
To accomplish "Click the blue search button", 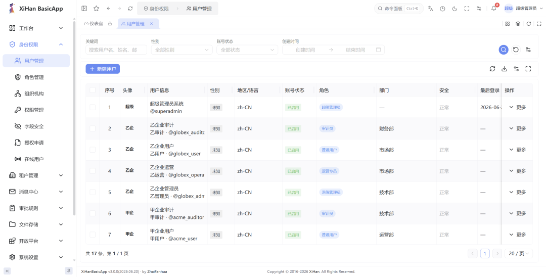I will tap(503, 50).
